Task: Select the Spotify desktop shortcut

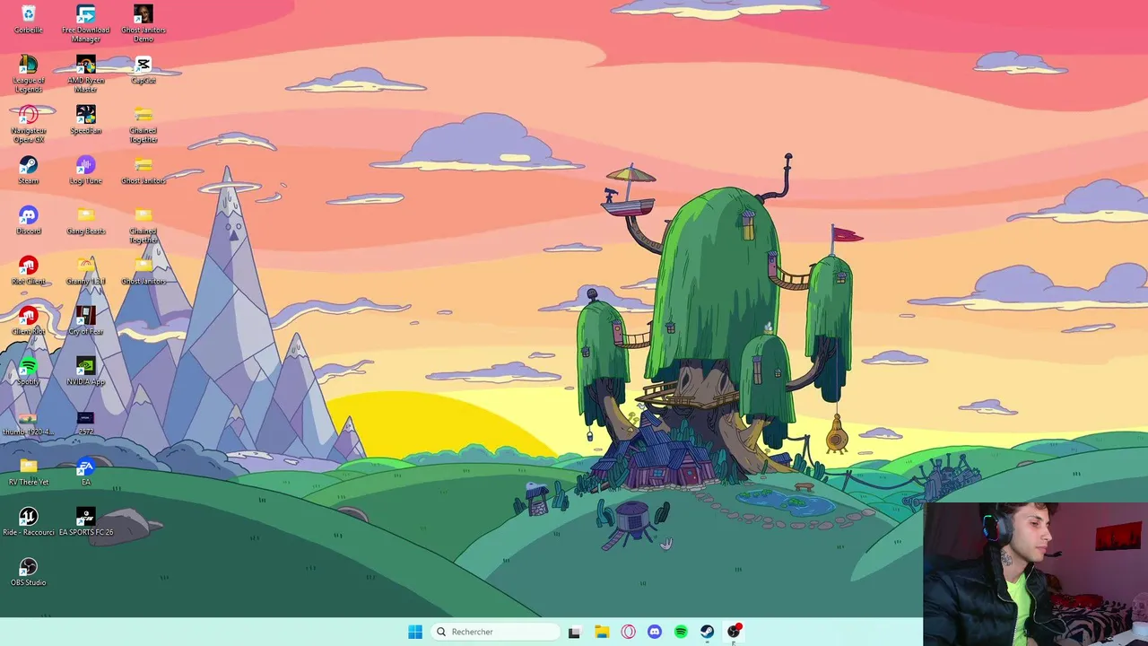Action: tap(29, 371)
